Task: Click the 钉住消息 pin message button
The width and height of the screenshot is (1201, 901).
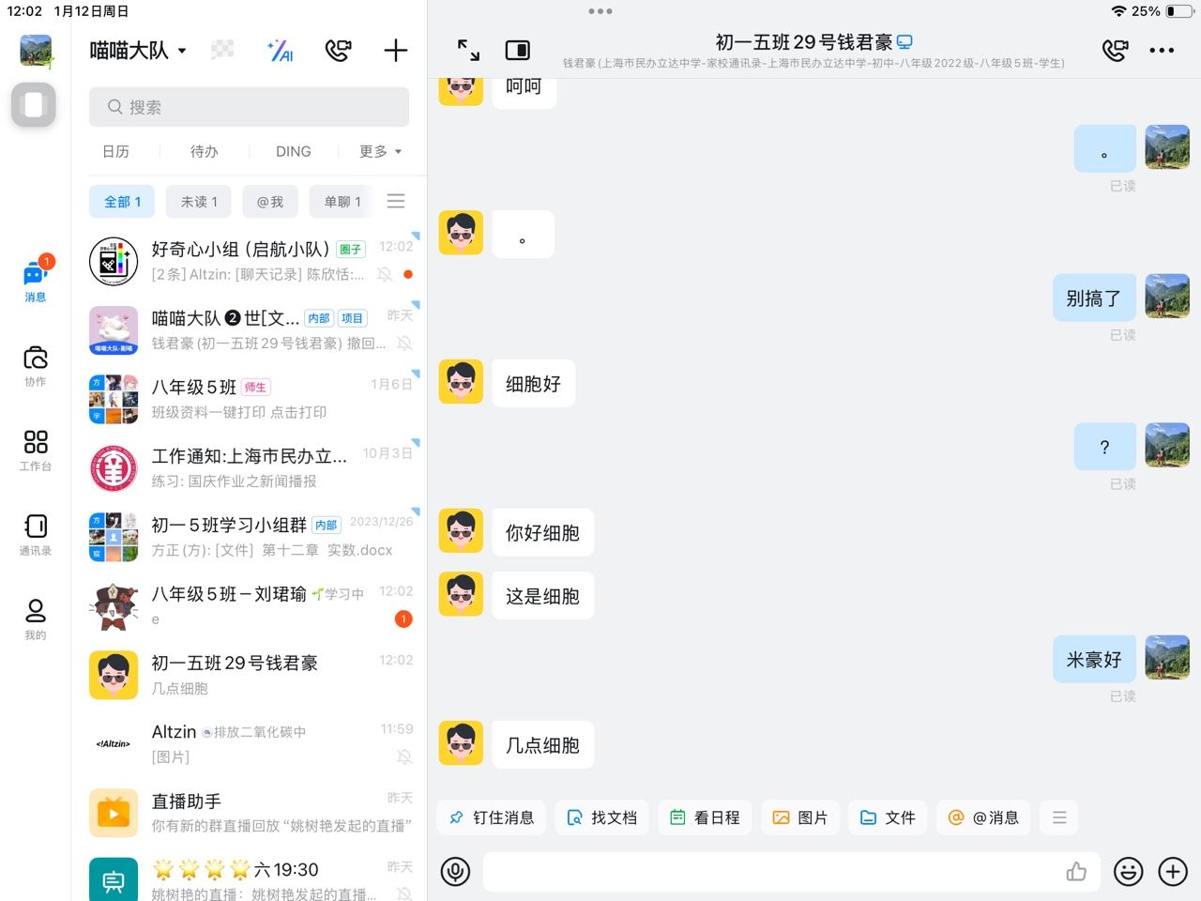Action: (492, 817)
